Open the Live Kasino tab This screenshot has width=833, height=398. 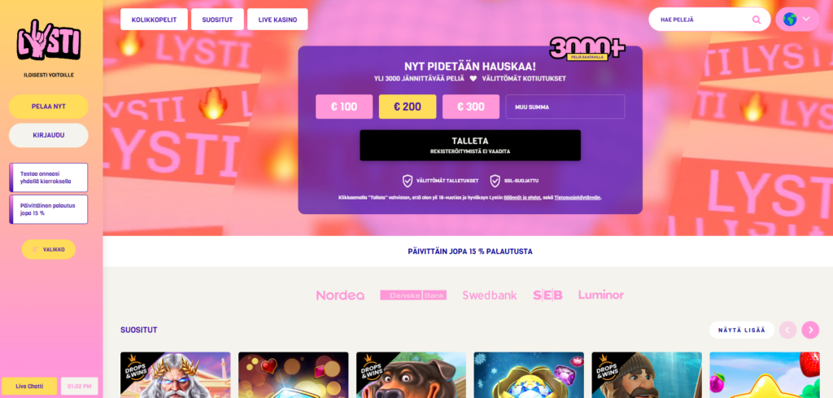click(x=277, y=20)
